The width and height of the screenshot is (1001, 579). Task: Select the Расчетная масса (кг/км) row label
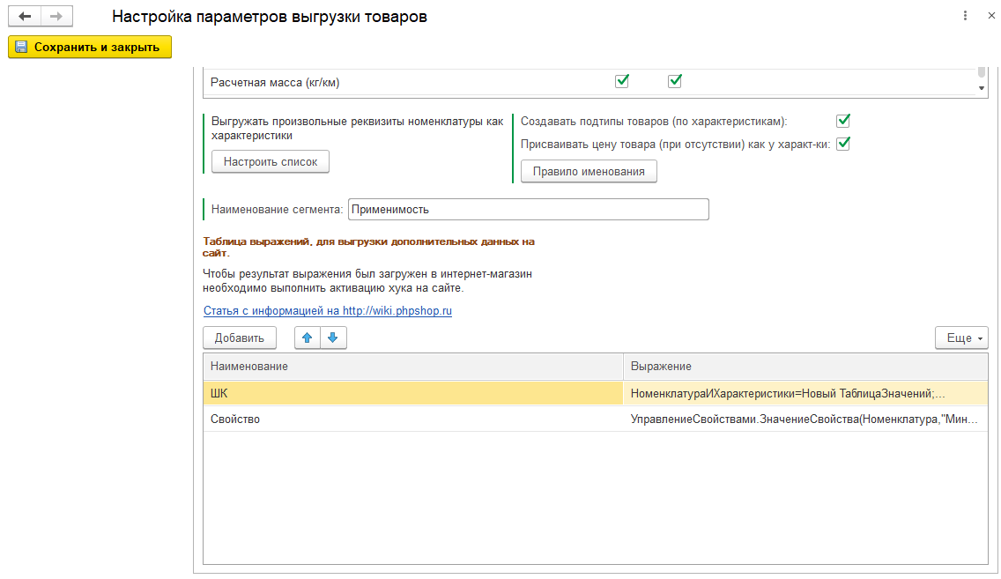275,82
